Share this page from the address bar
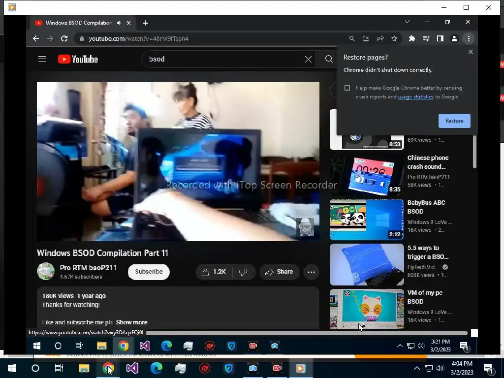The width and height of the screenshot is (504, 378). pyautogui.click(x=380, y=38)
